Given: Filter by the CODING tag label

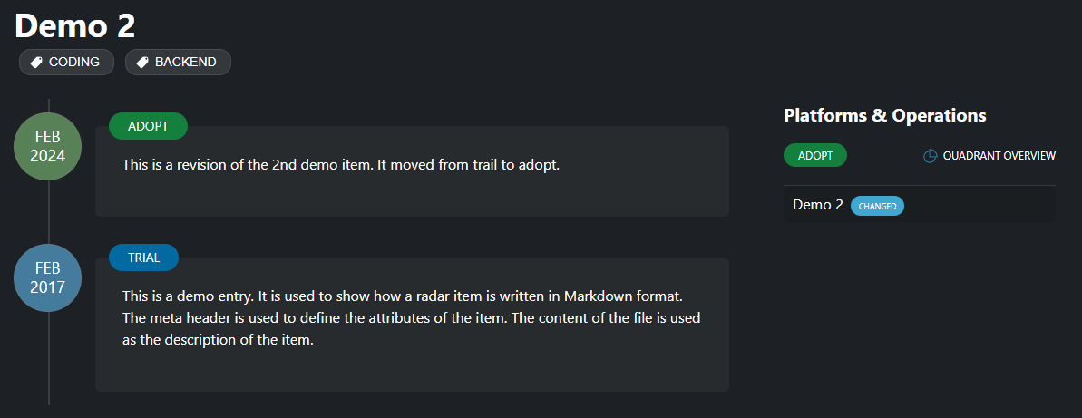Looking at the screenshot, I should click(x=74, y=63).
